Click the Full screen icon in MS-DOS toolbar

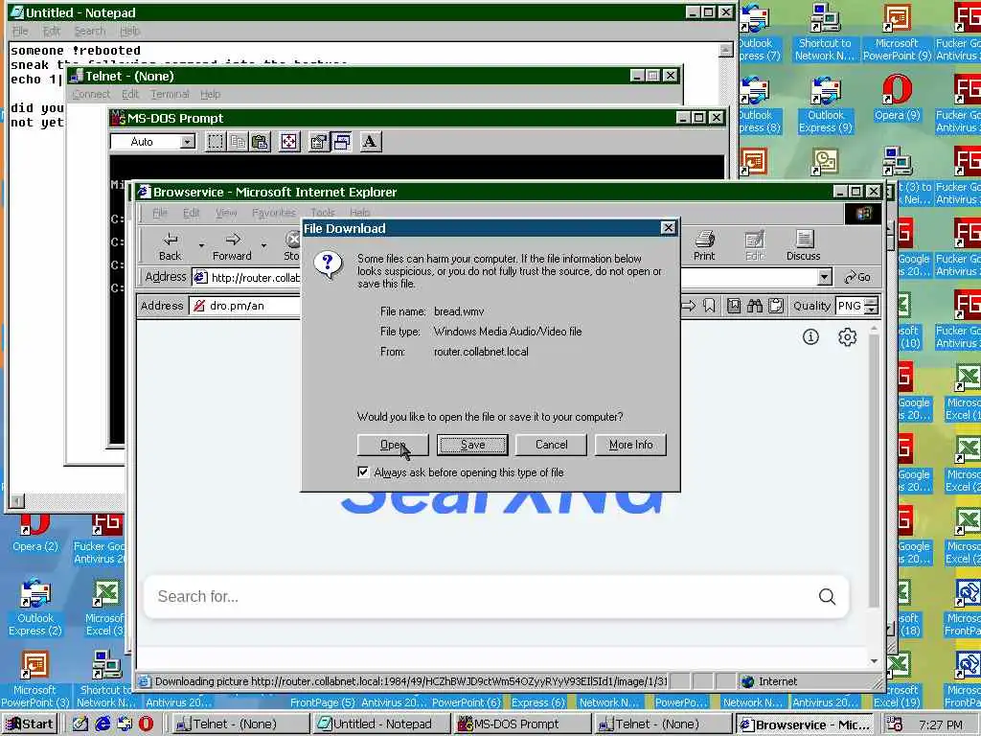click(289, 142)
